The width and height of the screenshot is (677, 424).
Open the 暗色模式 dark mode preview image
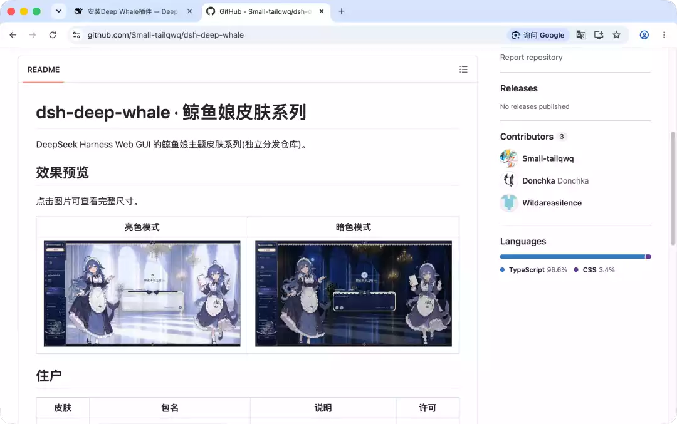[353, 294]
